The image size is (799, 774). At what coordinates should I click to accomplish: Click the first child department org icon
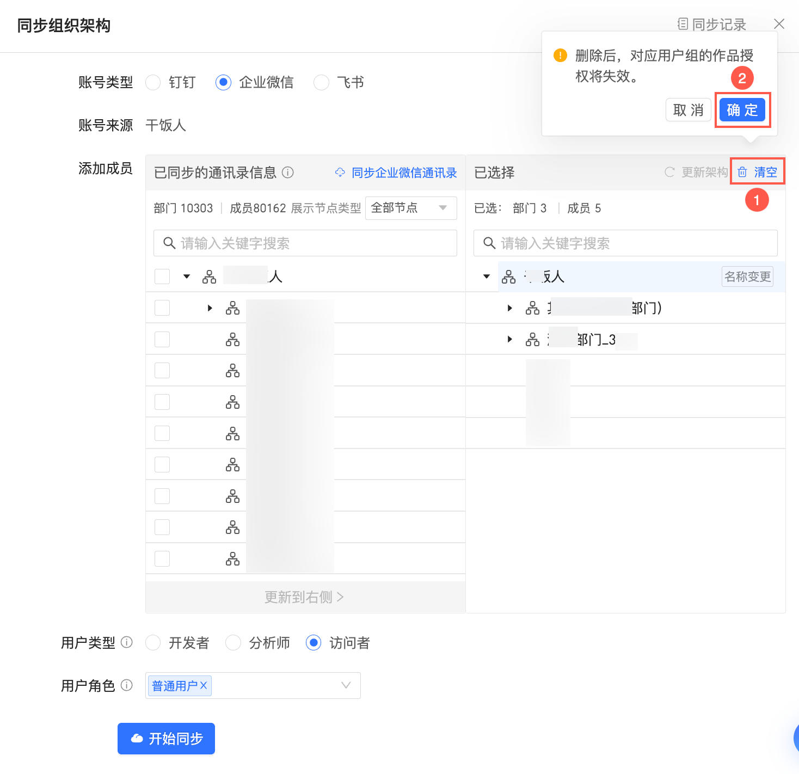(x=233, y=308)
